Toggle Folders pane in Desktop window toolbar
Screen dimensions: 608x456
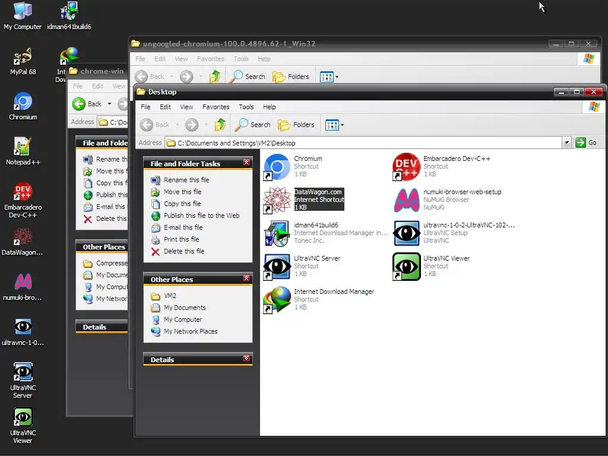(296, 125)
